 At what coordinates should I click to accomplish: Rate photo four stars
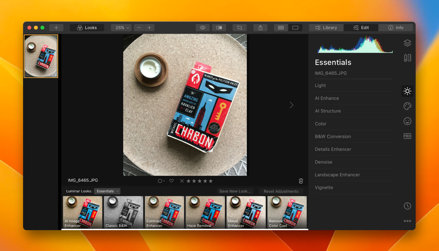click(x=205, y=181)
